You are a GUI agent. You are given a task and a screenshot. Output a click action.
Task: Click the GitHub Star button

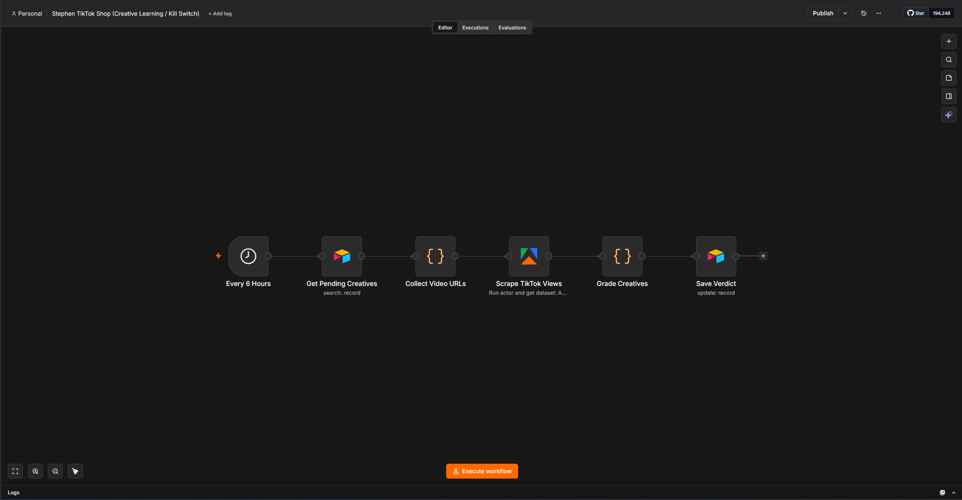(x=916, y=13)
